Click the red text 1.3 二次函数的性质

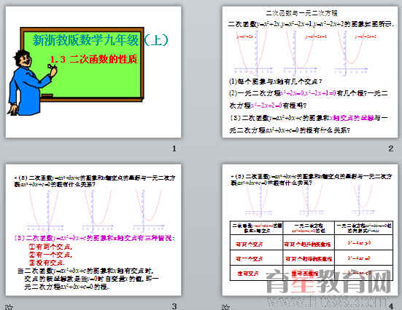(x=94, y=59)
